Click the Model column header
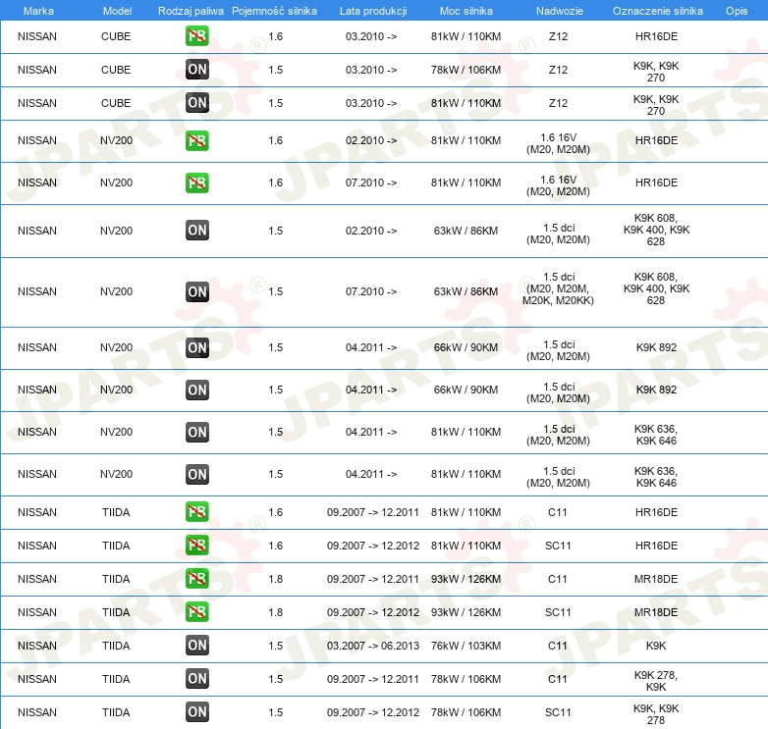 [117, 11]
